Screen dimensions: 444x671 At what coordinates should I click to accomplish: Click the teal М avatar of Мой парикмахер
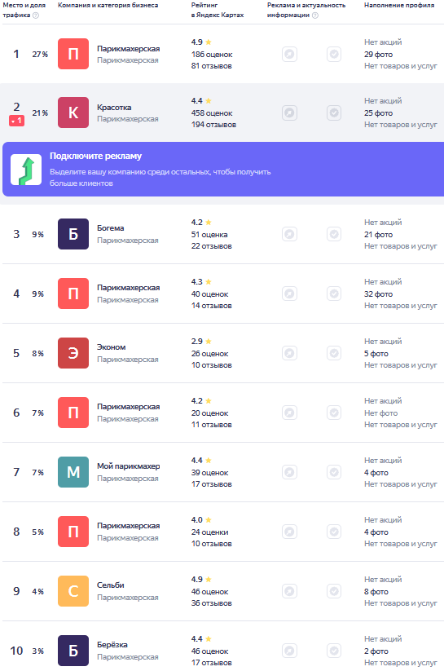pos(73,472)
